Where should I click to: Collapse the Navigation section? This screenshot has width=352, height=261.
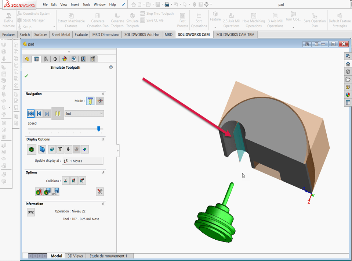103,94
